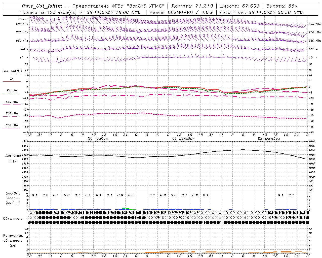Screen dimensions: 322x258
Task: Select the Модель COSMO-RU / 6.6км text
Action: coord(181,12)
